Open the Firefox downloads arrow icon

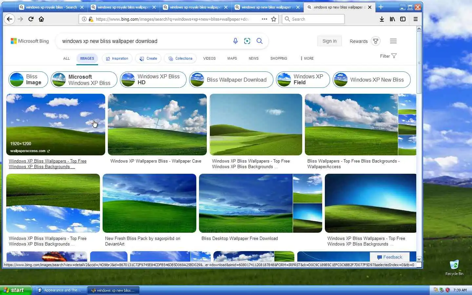point(382,19)
